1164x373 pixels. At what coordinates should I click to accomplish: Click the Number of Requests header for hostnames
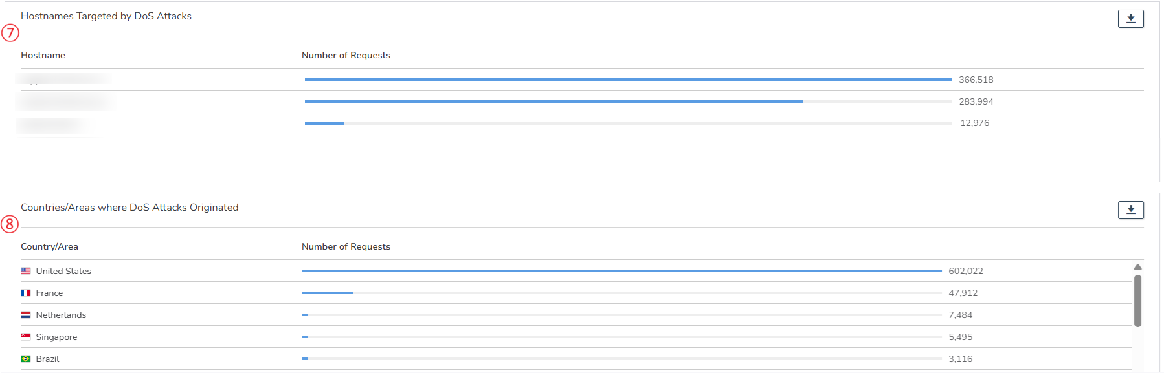point(346,56)
